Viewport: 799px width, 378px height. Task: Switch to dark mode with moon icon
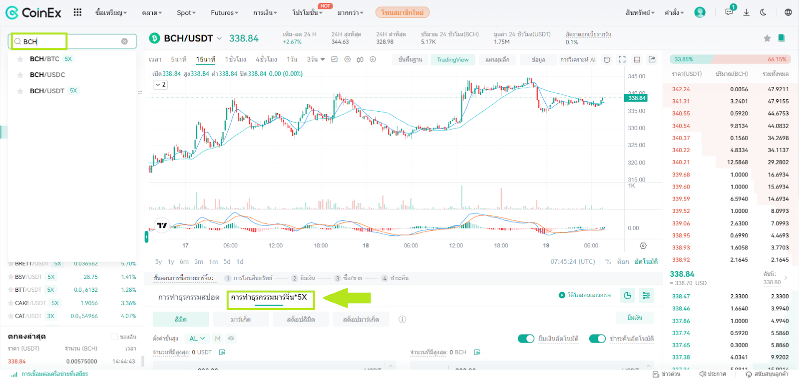(764, 12)
